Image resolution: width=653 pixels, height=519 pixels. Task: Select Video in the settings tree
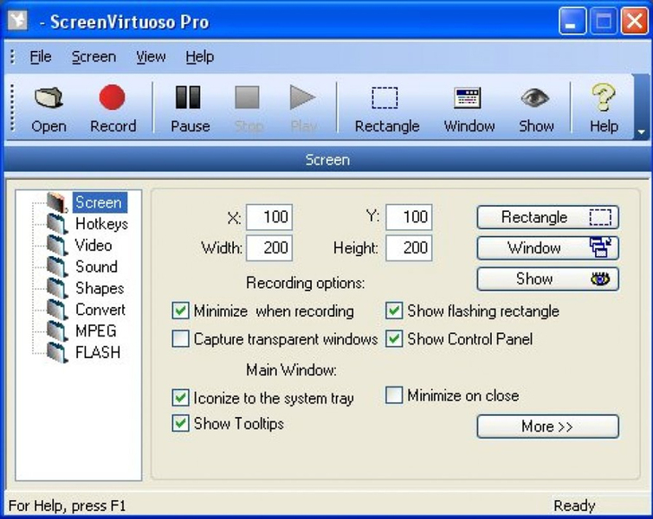(x=94, y=246)
